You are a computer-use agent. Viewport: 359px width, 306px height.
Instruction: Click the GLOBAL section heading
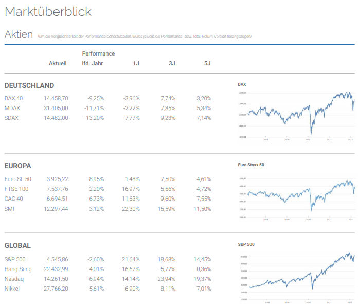point(17,246)
